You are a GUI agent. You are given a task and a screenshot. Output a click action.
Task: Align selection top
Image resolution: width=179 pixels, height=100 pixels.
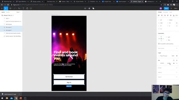click(x=168, y=16)
